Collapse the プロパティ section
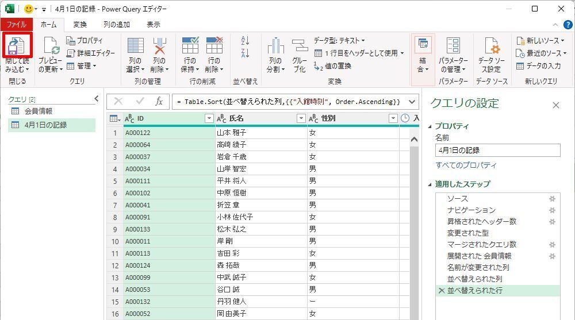Screen dimensions: 575x320 tap(430, 126)
